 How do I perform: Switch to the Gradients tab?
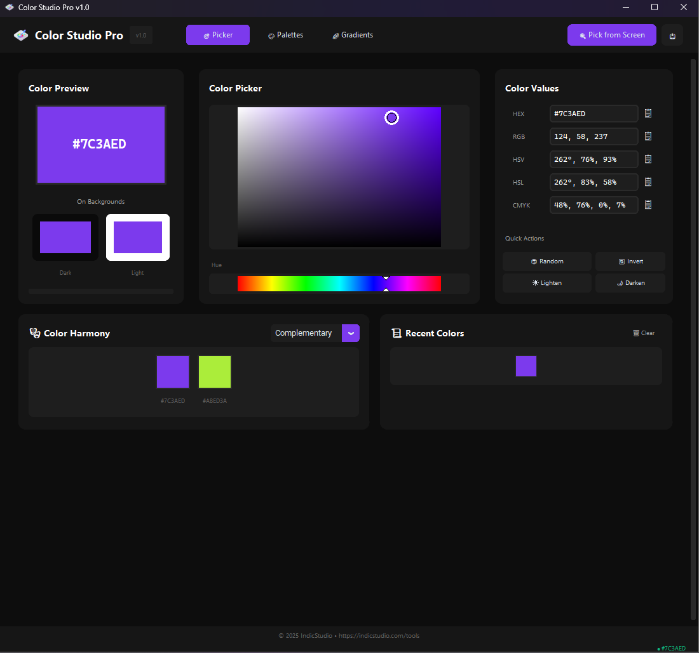point(352,35)
